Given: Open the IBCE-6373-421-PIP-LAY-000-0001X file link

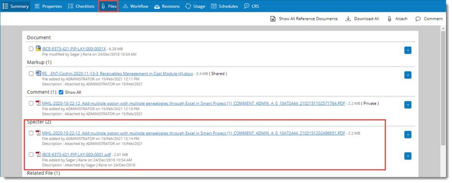Looking at the screenshot, I should [x=74, y=49].
